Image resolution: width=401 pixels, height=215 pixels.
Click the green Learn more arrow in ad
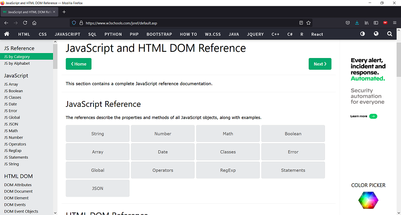click(373, 116)
